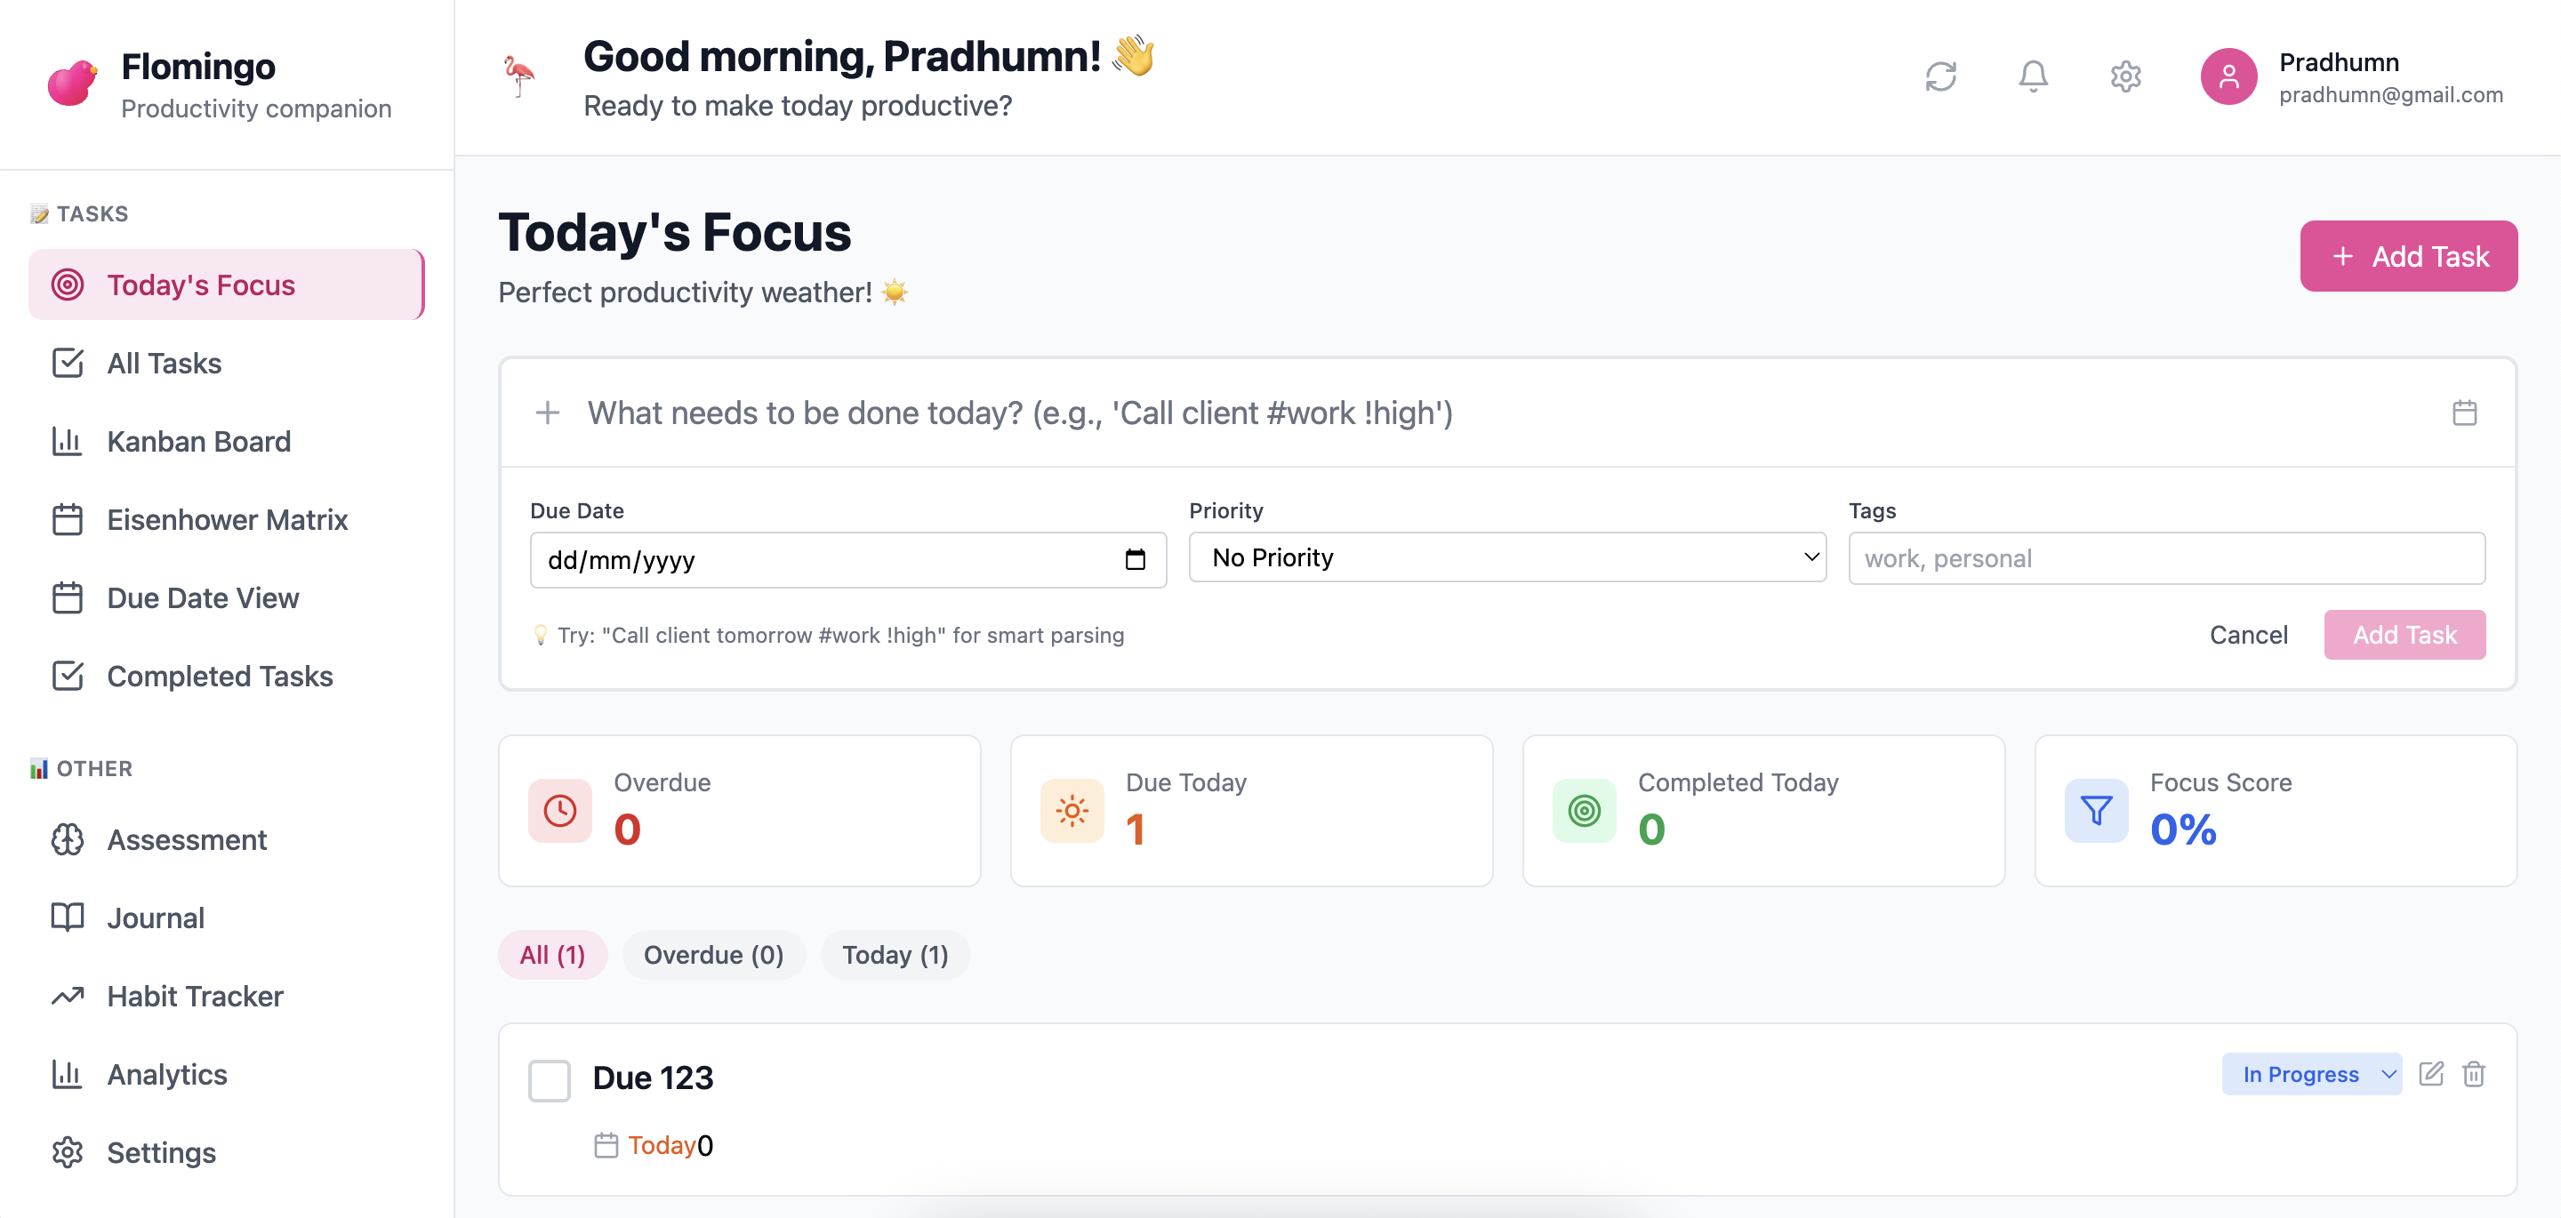The image size is (2561, 1218).
Task: Click the refresh sync icon in header
Action: [x=1939, y=76]
